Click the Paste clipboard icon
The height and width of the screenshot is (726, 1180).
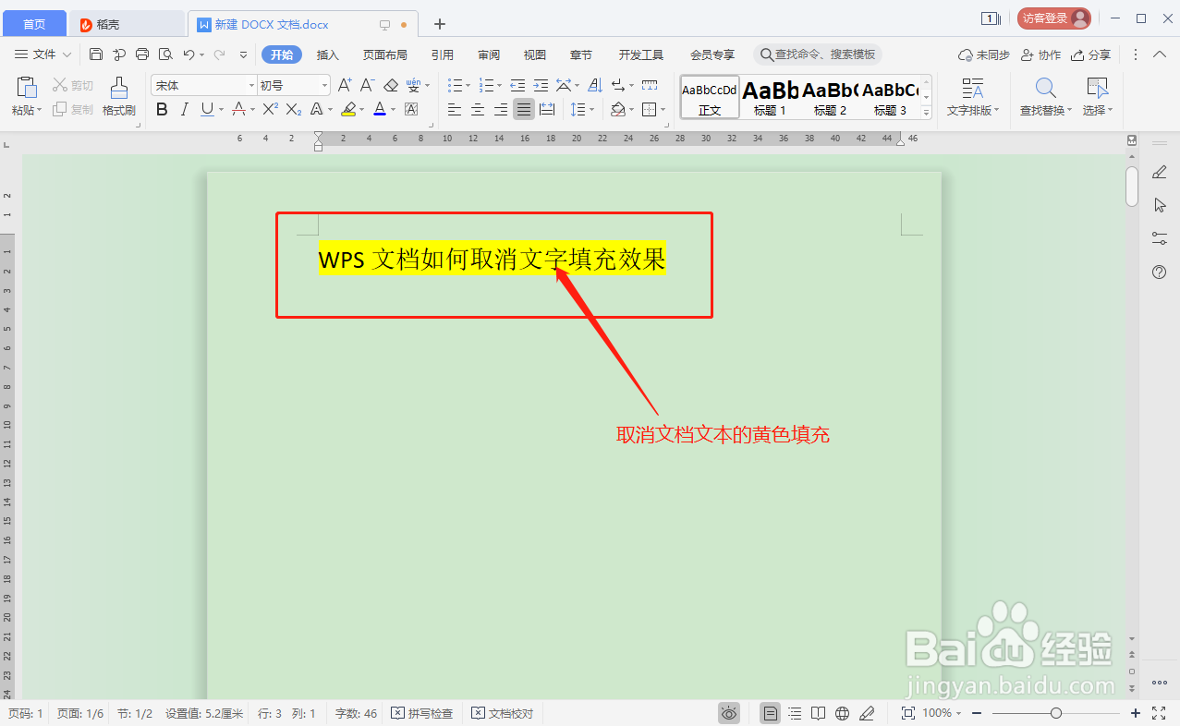point(27,88)
